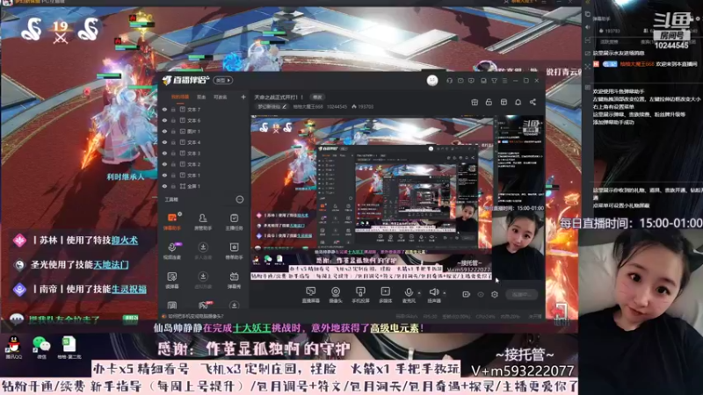703x395 pixels.
Task: Open stream settings gear icon
Action: [495, 294]
